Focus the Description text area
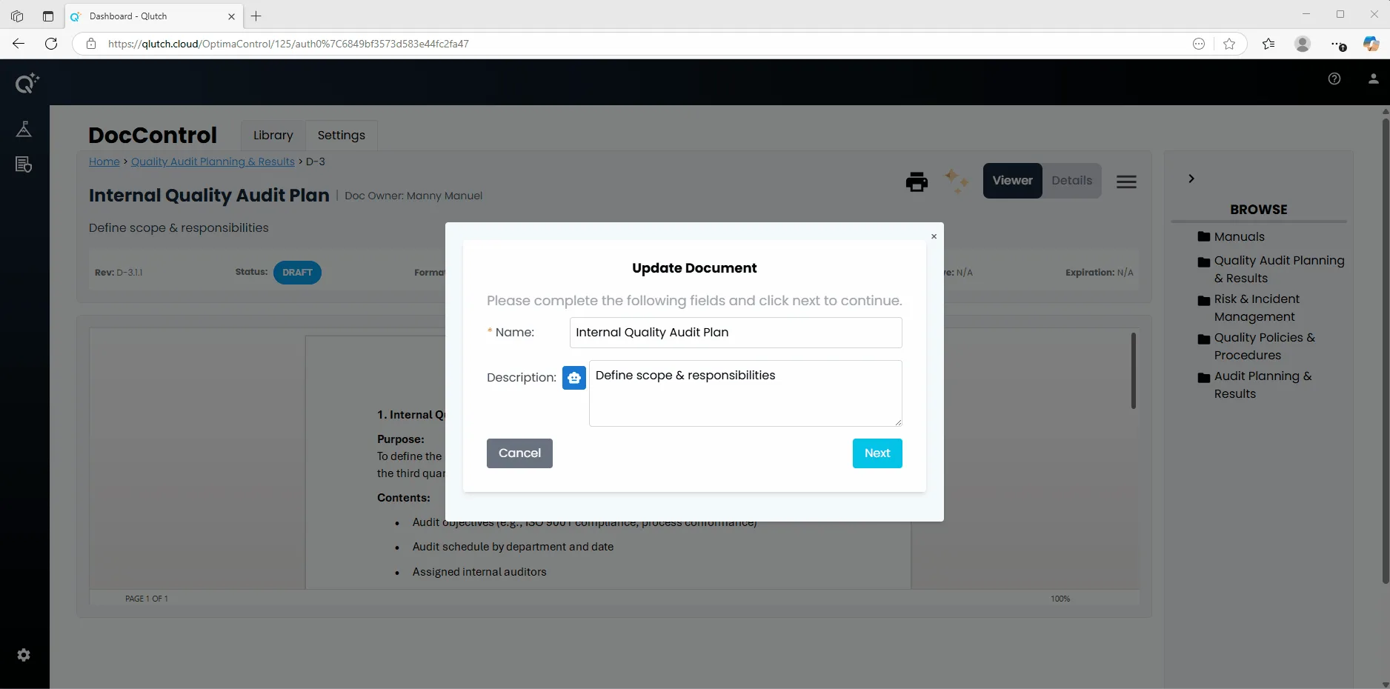 tap(745, 393)
